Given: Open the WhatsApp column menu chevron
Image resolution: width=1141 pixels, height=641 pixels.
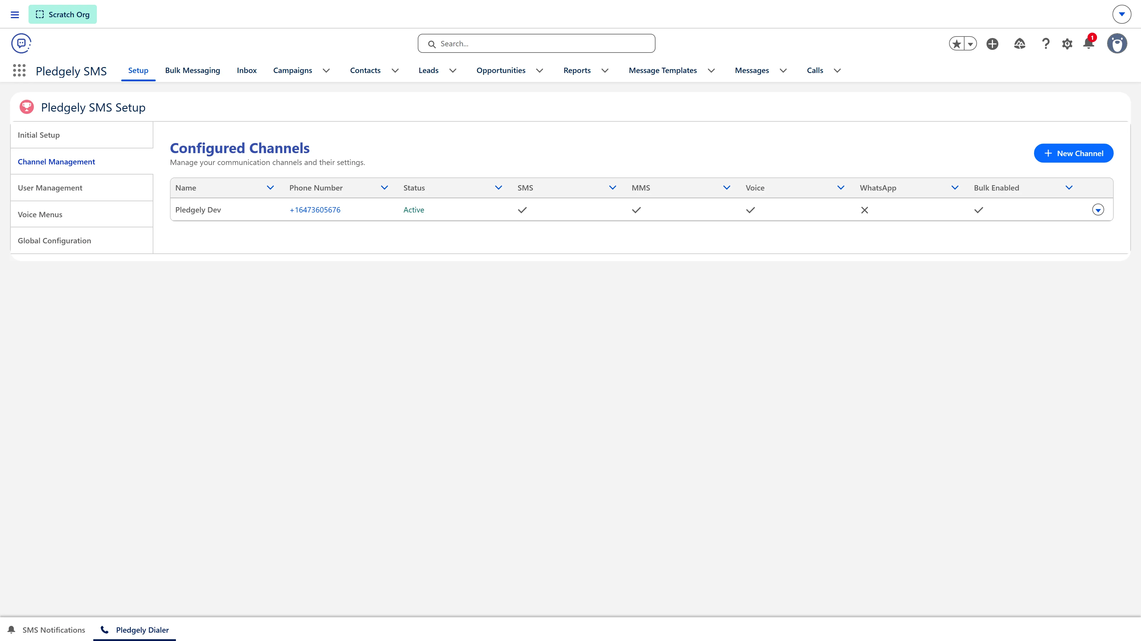Looking at the screenshot, I should coord(955,188).
